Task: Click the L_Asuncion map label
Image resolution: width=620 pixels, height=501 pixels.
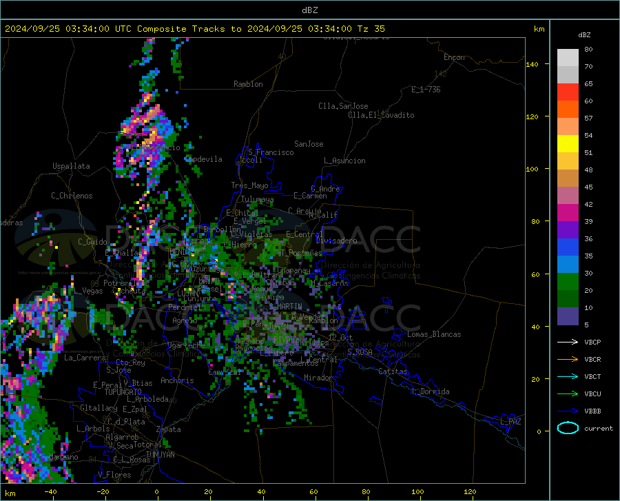Action: (344, 161)
